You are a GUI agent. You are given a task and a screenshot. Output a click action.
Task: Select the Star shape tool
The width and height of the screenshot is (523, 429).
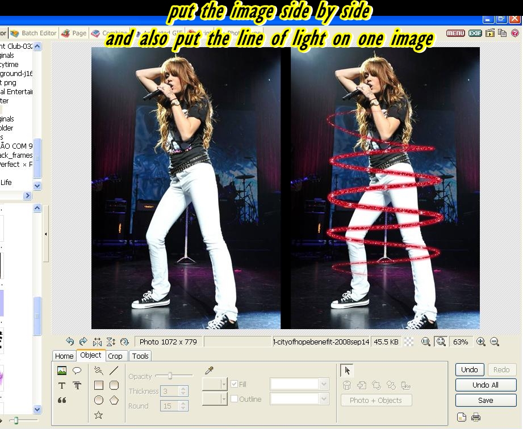[x=98, y=414]
